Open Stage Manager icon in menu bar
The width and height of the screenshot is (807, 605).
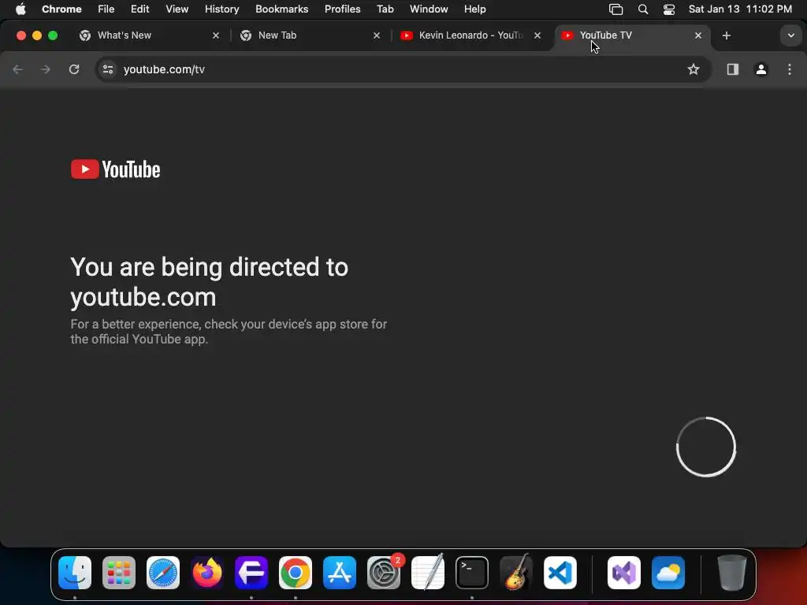tap(615, 9)
